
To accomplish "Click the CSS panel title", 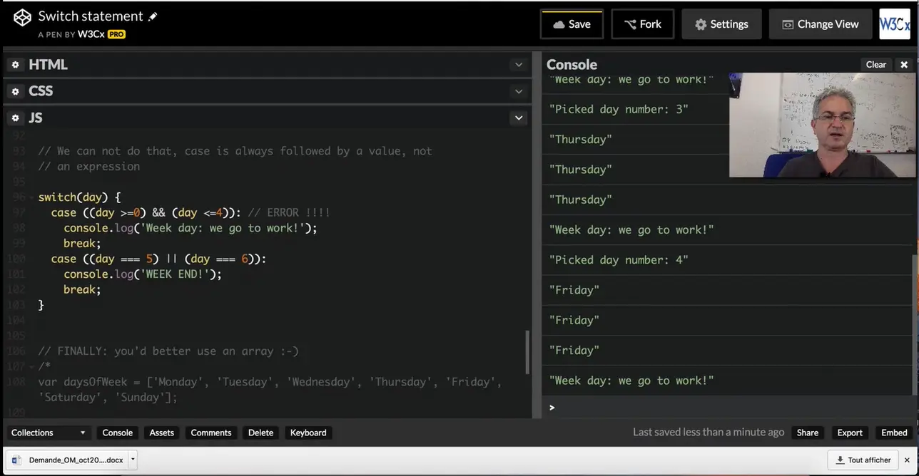I will click(x=41, y=91).
